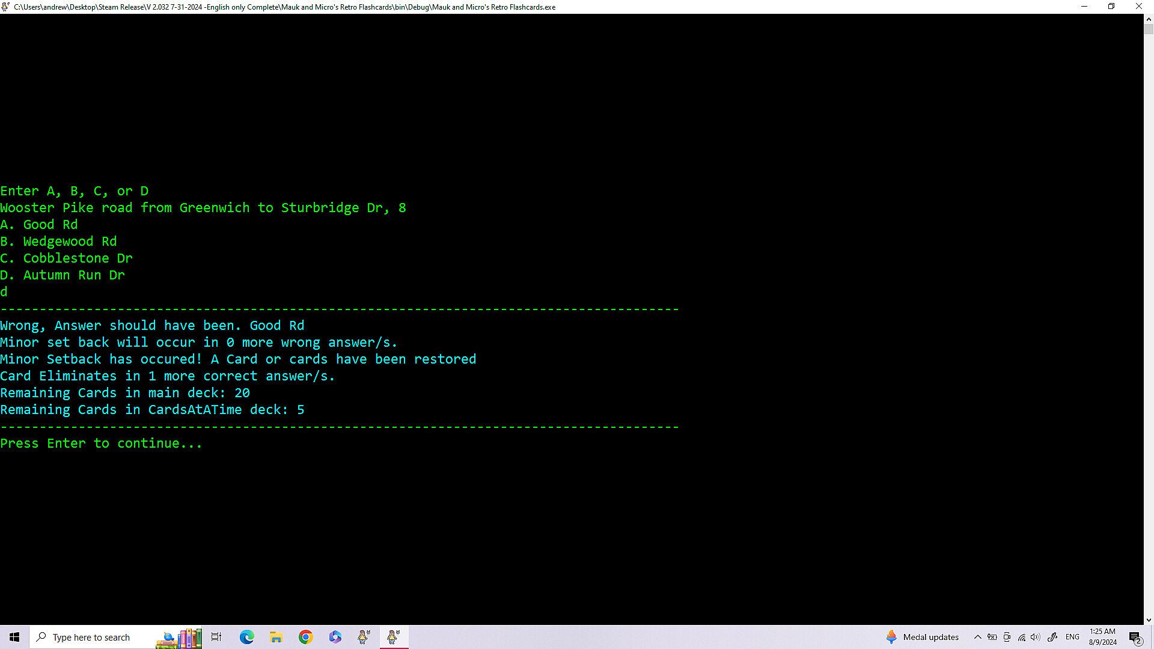
Task: Open the speaker volume control
Action: [1036, 637]
